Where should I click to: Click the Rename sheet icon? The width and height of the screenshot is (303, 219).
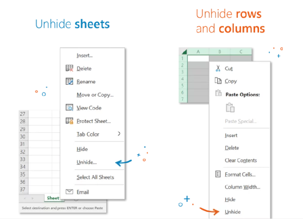69,81
